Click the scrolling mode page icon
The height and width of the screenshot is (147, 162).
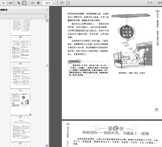tap(62, 3)
